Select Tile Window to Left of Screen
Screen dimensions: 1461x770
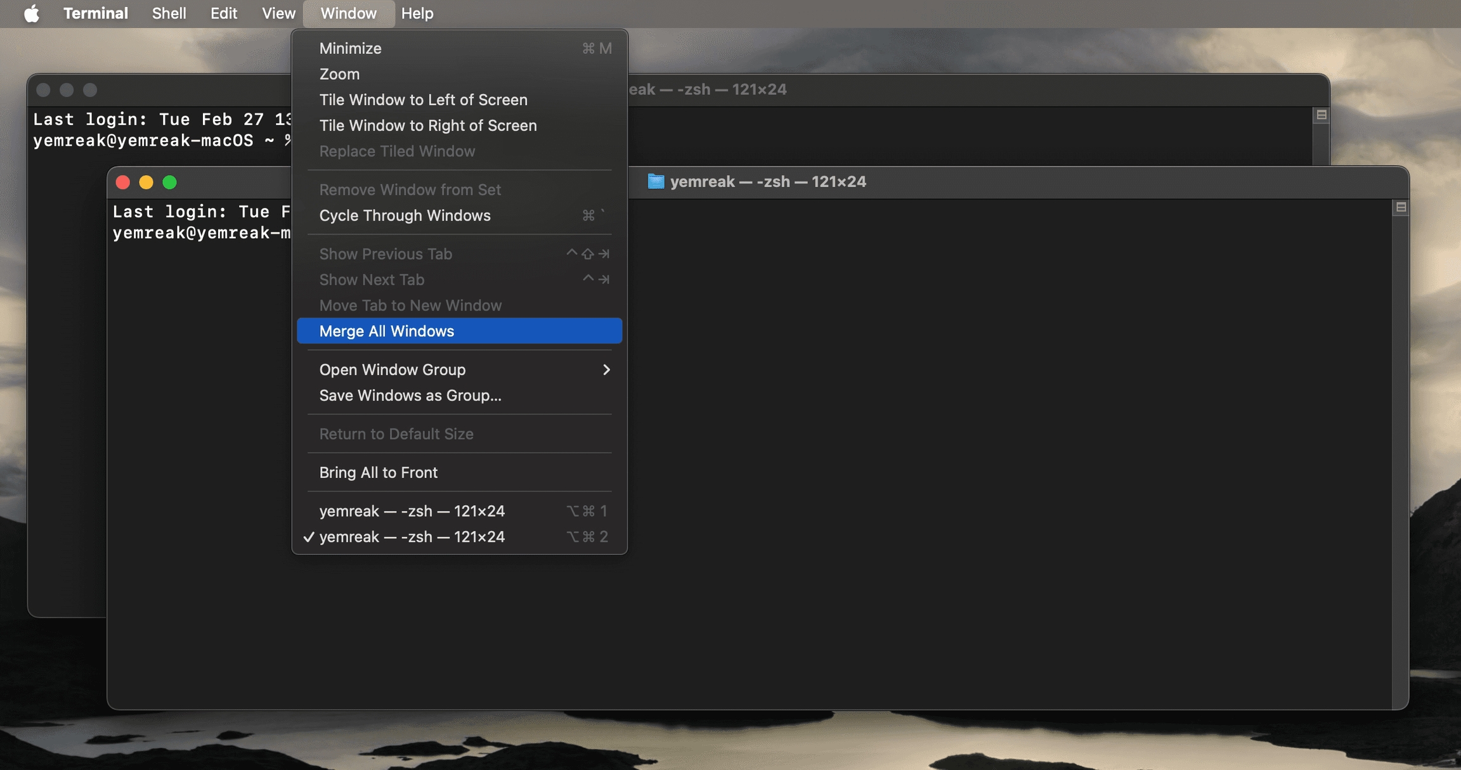pyautogui.click(x=423, y=99)
